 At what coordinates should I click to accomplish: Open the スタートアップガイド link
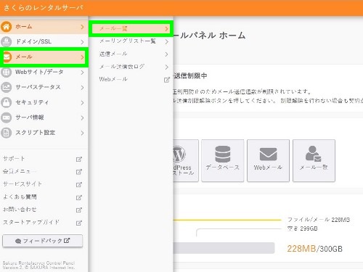[x=31, y=223]
